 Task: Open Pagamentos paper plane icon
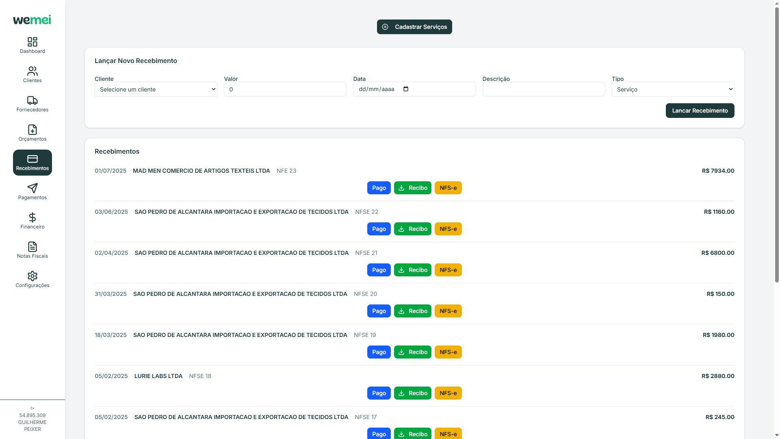coord(32,188)
